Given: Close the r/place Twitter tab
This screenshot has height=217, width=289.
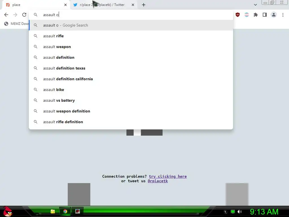Looking at the screenshot, I should pos(133,5).
